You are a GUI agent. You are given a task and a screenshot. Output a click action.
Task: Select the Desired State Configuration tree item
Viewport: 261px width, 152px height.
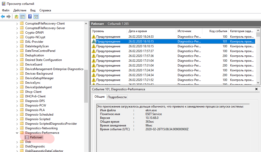pyautogui.click(x=43, y=60)
